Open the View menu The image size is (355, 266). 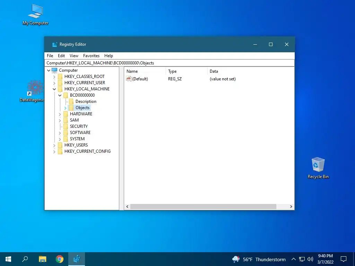(74, 56)
